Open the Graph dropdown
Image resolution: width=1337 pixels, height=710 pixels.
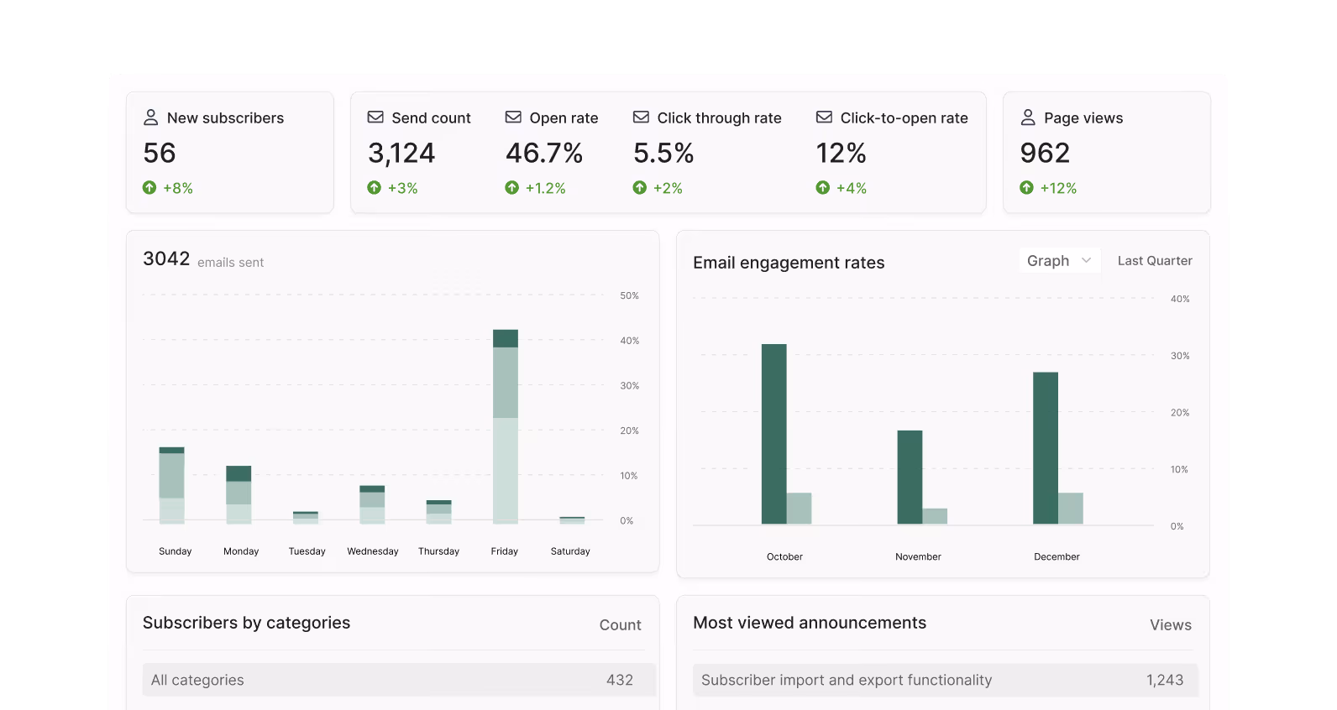[x=1060, y=260]
